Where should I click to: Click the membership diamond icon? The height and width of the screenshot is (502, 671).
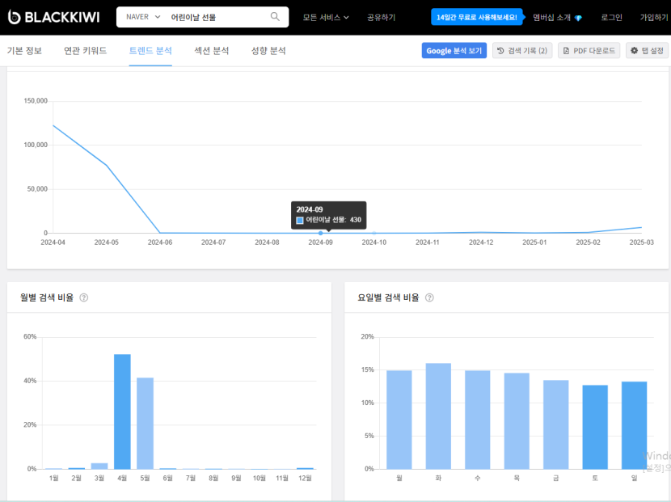coord(578,18)
